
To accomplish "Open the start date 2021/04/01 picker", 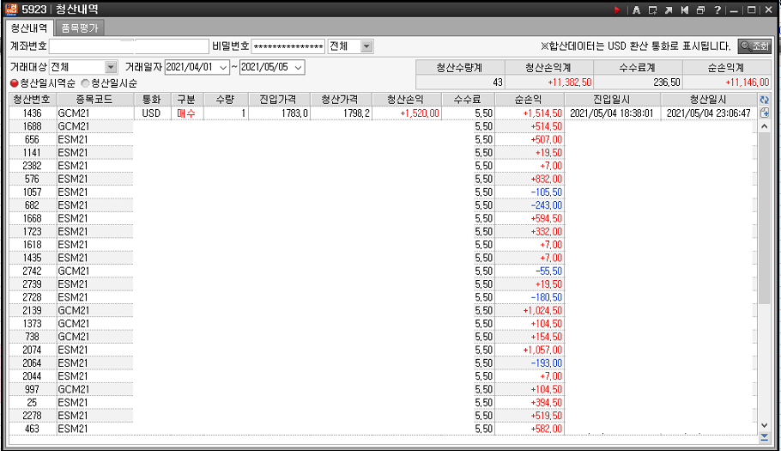I will (x=224, y=67).
